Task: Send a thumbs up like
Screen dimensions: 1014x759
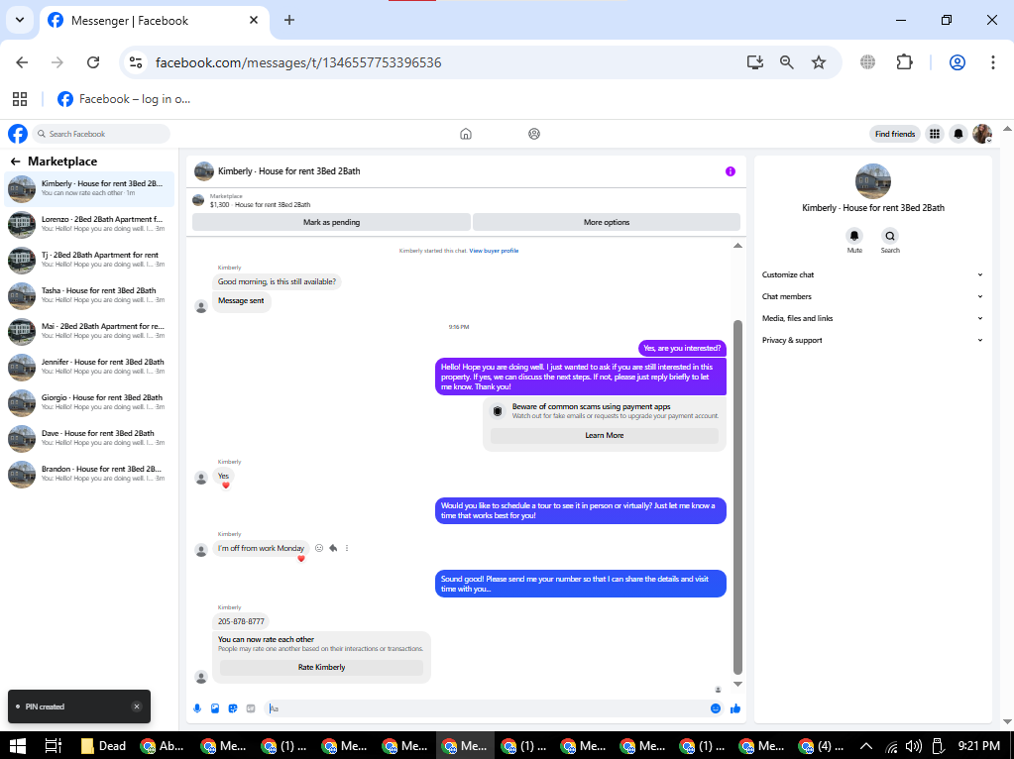Action: (735, 708)
